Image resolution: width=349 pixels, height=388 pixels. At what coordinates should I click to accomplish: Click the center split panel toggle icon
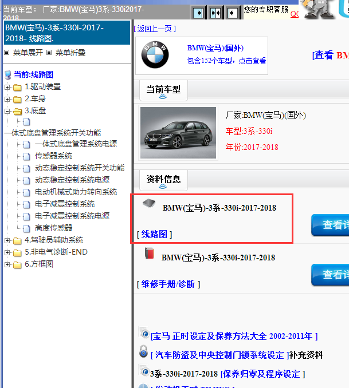pos(215,13)
